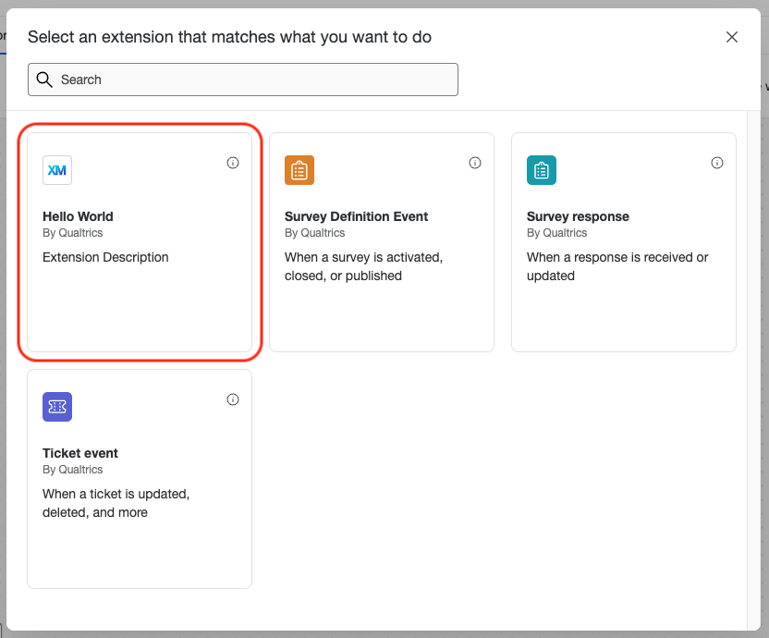Viewport: 769px width, 638px height.
Task: Focus the Search extensions input field
Action: 243,80
